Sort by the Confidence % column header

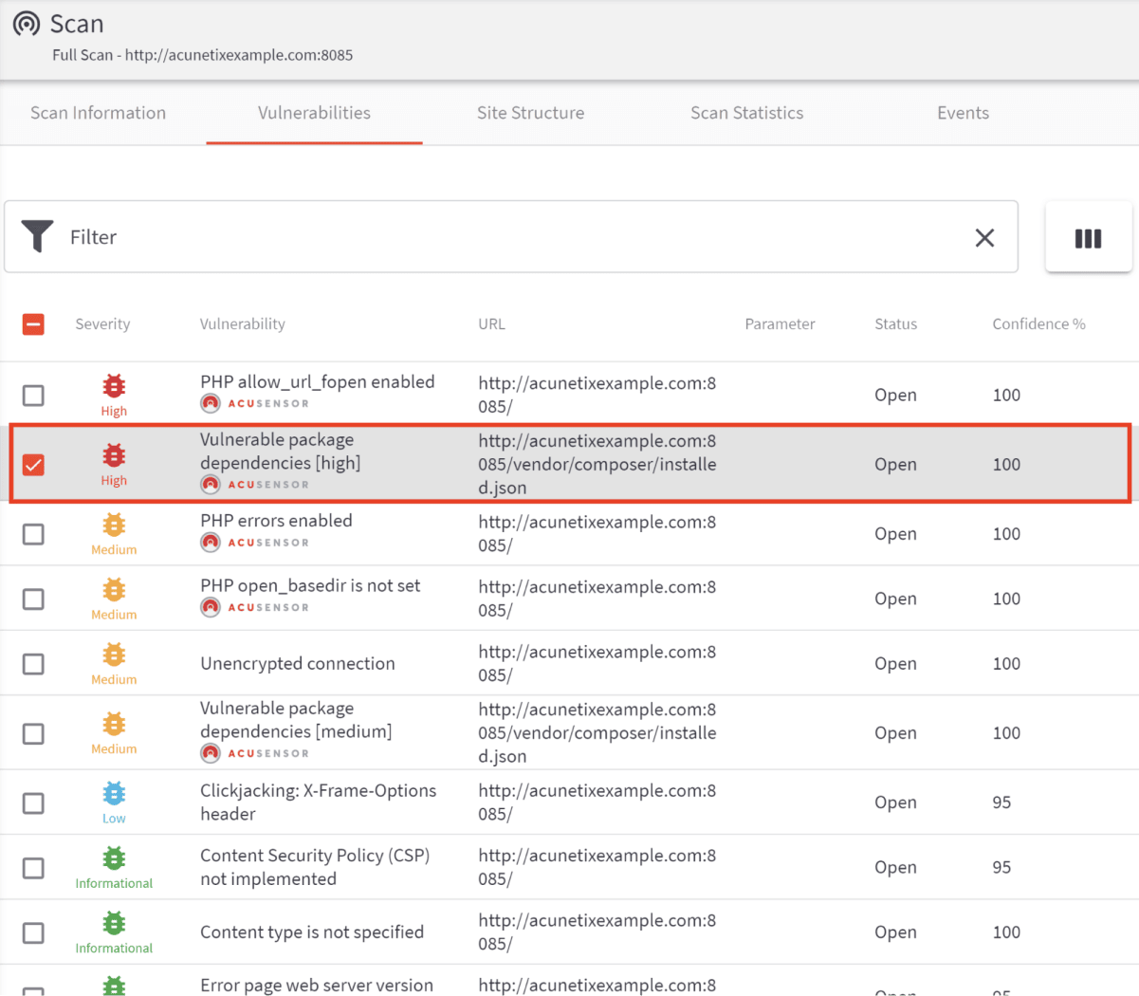(x=1038, y=324)
